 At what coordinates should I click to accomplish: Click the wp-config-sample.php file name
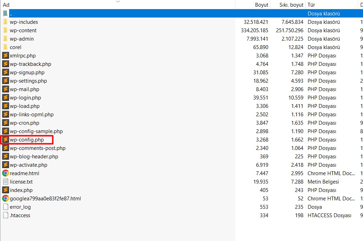tap(36, 131)
